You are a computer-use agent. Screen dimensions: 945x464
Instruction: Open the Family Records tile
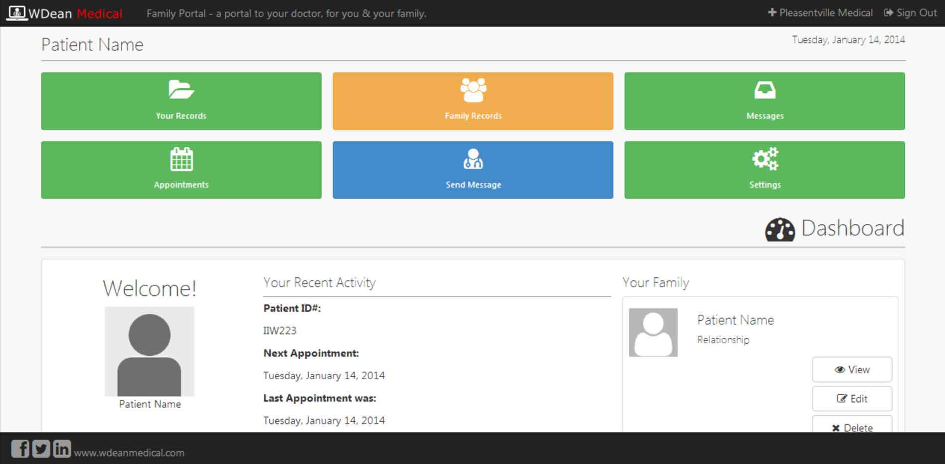tap(473, 101)
